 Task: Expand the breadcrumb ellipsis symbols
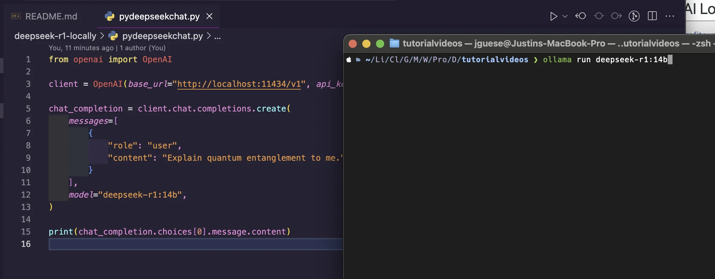click(217, 36)
